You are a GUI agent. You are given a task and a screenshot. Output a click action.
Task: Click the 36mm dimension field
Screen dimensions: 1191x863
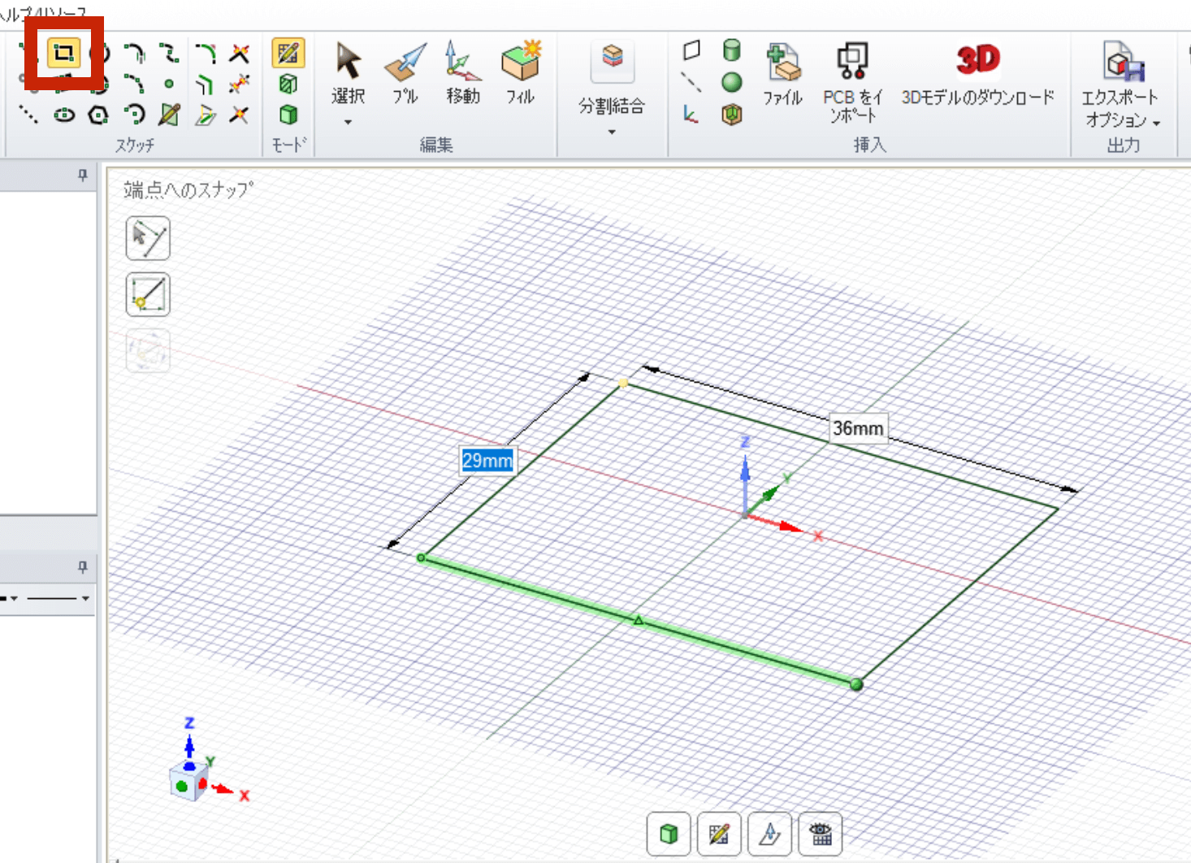(858, 428)
